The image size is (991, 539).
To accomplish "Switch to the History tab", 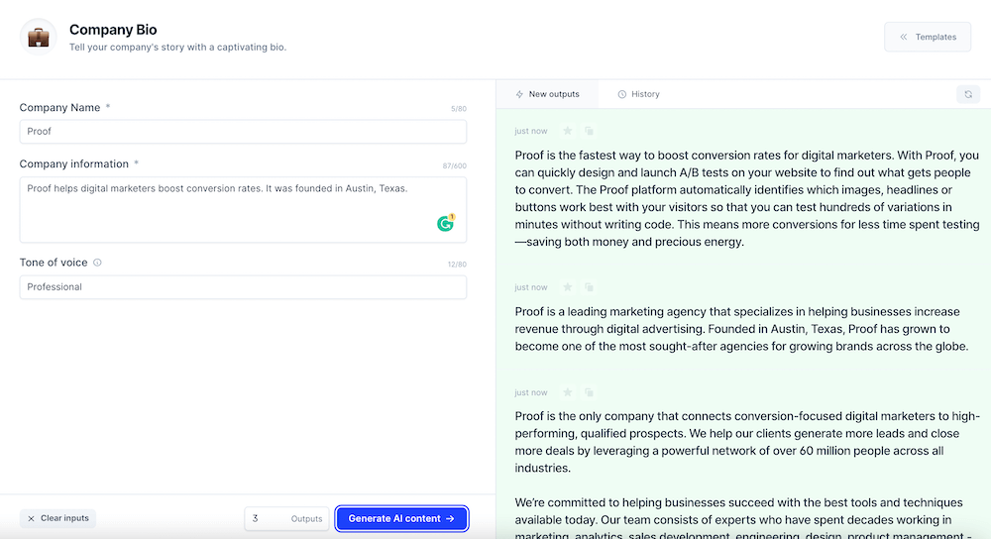I will tap(638, 94).
